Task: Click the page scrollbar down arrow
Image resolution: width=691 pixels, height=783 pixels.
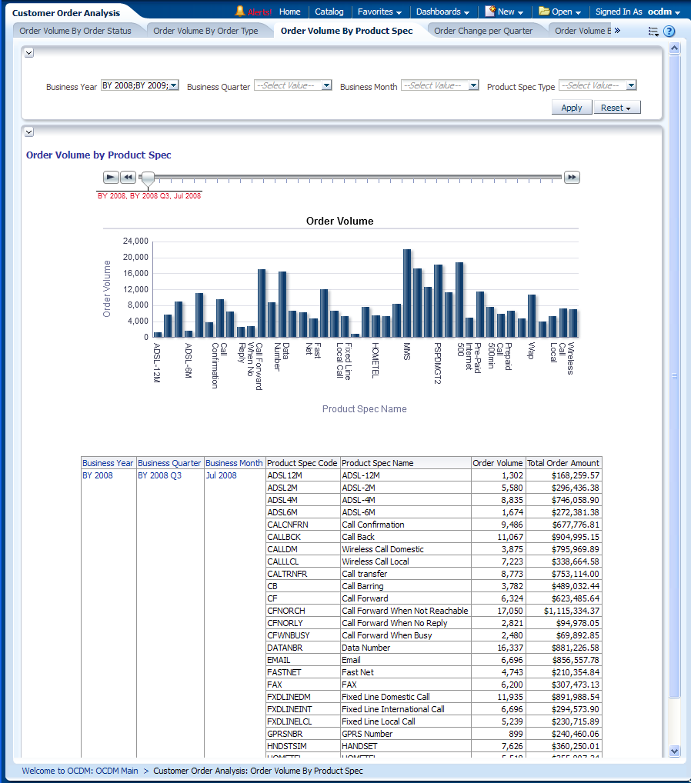Action: [675, 751]
